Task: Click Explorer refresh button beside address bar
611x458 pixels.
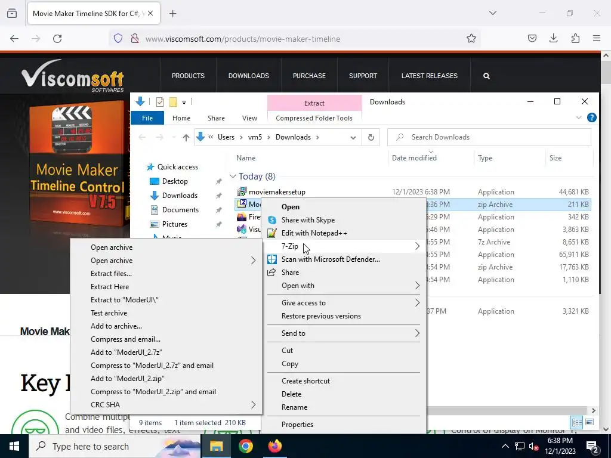Action: point(371,137)
